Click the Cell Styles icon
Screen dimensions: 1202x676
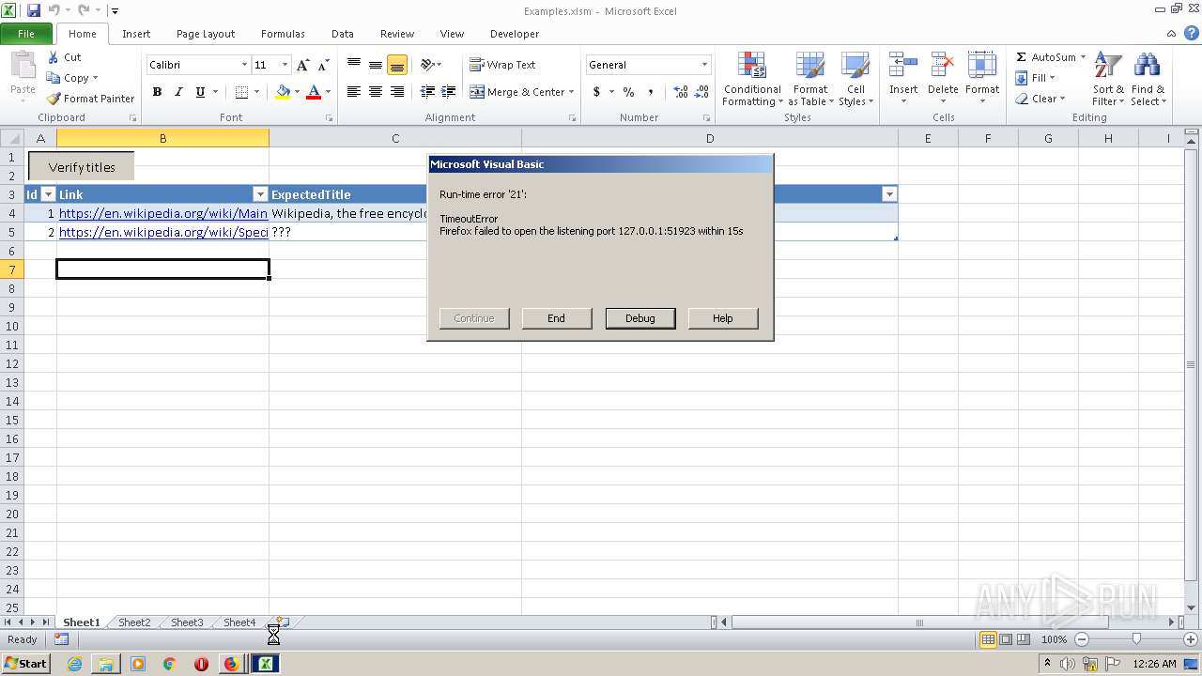tap(855, 66)
